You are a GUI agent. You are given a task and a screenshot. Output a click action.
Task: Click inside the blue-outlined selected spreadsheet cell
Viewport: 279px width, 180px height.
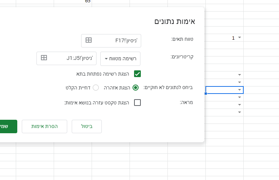click(222, 90)
